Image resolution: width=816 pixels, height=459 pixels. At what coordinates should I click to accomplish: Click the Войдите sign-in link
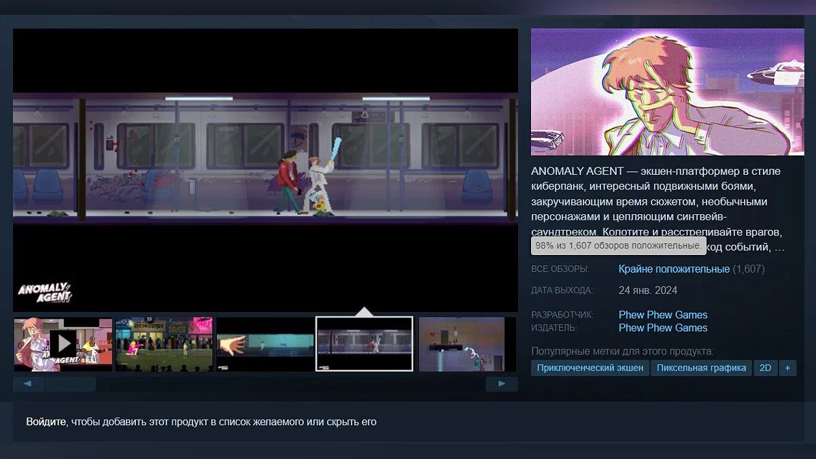[x=46, y=422]
